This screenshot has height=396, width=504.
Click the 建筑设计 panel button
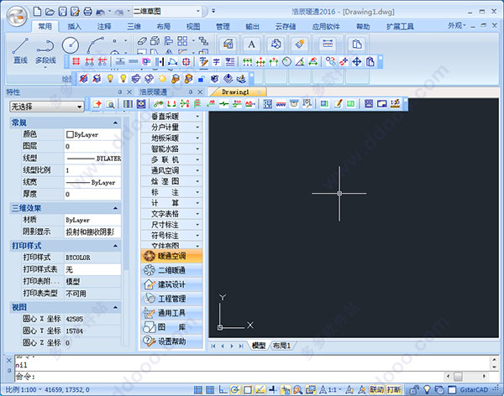click(x=171, y=284)
